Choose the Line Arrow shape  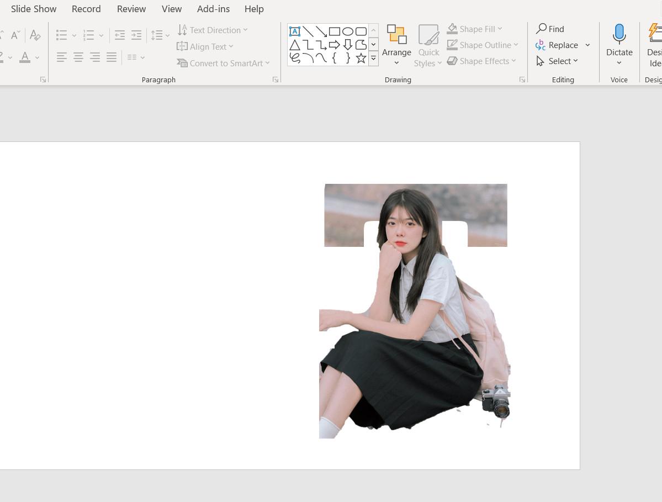[x=321, y=31]
